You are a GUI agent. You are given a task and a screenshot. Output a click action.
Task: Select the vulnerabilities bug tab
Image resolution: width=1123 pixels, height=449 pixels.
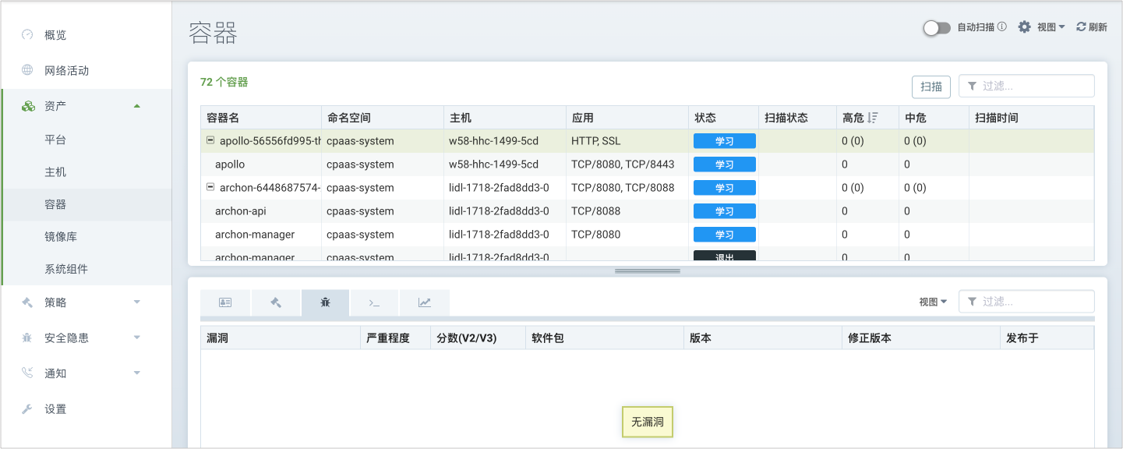[325, 303]
